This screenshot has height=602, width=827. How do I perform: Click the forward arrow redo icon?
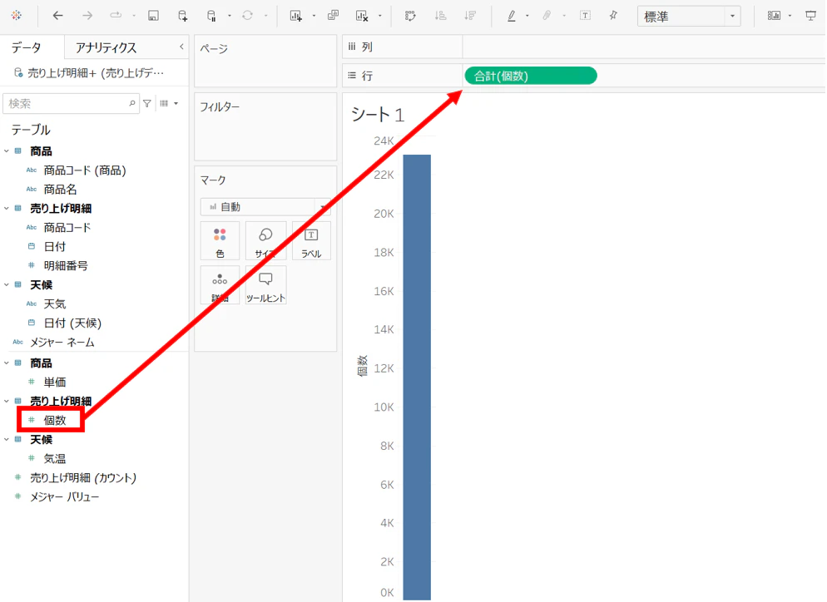pos(87,16)
